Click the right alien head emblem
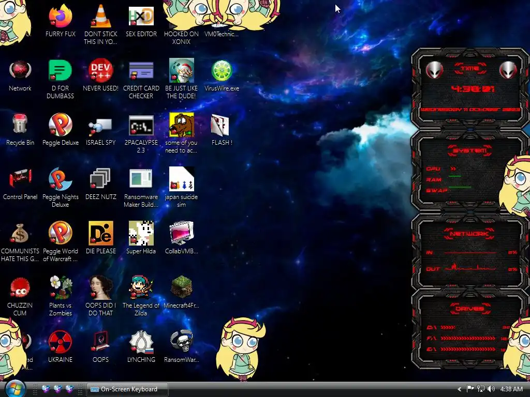The image size is (530, 397). click(x=508, y=70)
